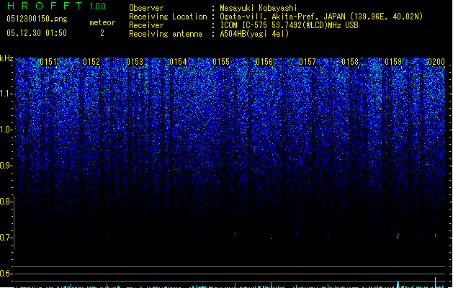This screenshot has width=453, height=288.
Task: Click the Receiver label
Action: (146, 25)
